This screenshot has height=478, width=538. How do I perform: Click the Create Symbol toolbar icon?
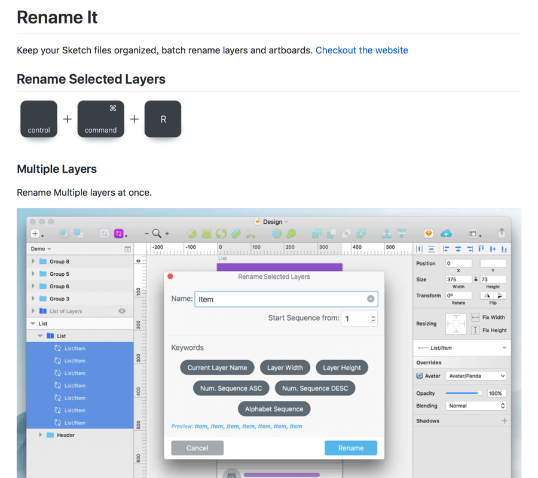(x=104, y=234)
